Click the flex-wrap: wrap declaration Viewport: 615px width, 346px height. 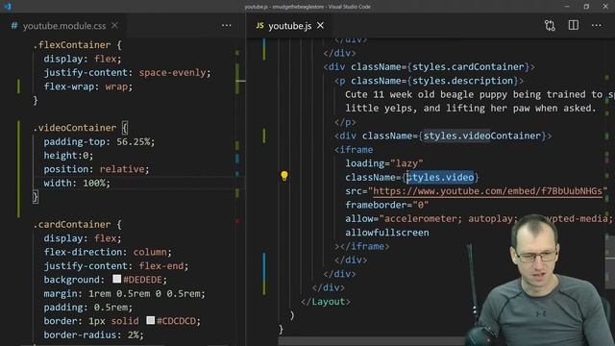pos(88,86)
